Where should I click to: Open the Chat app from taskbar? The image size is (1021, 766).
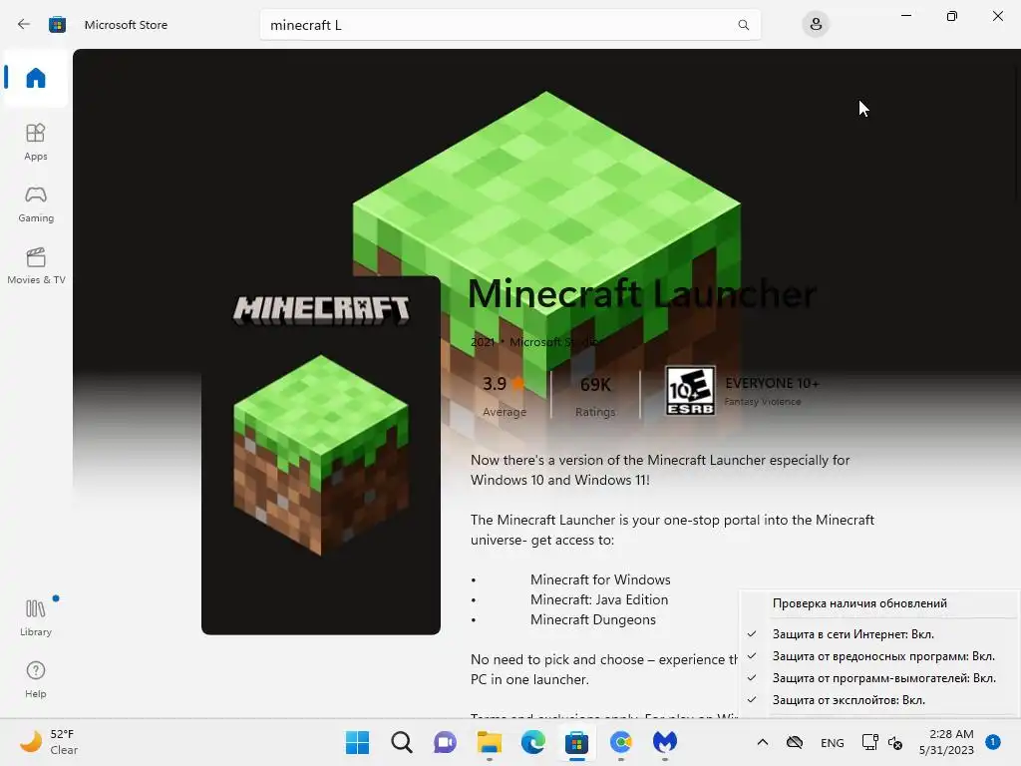(445, 742)
